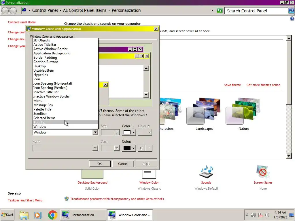Select Caption Buttons list entry
The height and width of the screenshot is (221, 295).
(65, 62)
